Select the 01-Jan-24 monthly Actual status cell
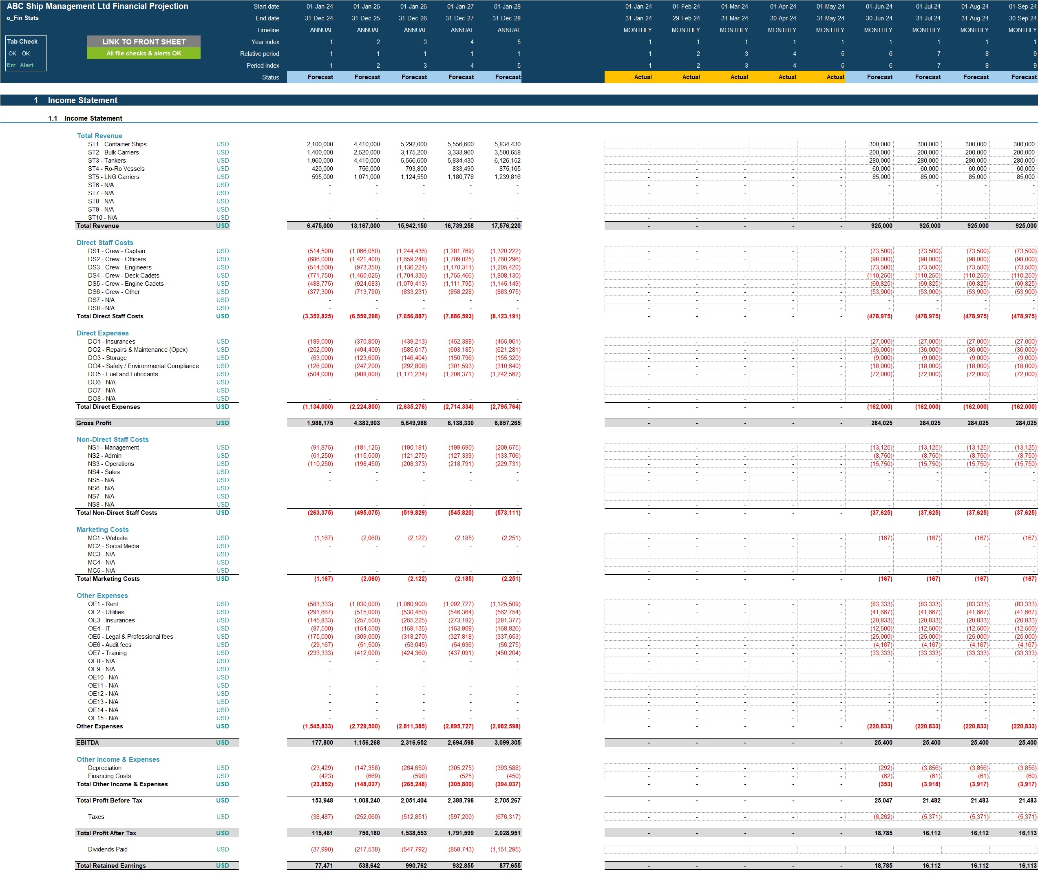The image size is (1038, 891). click(x=629, y=77)
